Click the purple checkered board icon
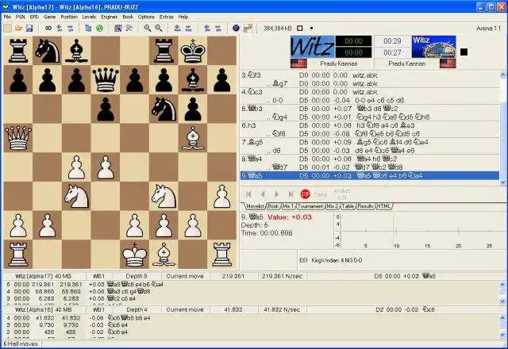 [x=118, y=29]
